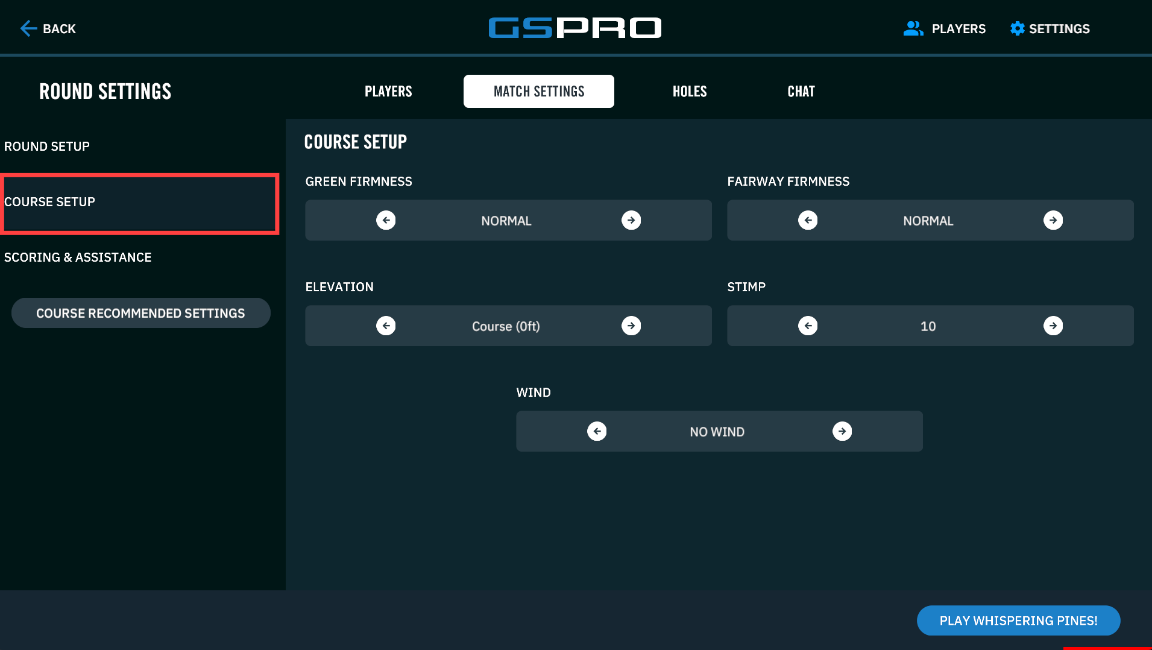
Task: Open Settings via the gear icon
Action: coord(1017,28)
